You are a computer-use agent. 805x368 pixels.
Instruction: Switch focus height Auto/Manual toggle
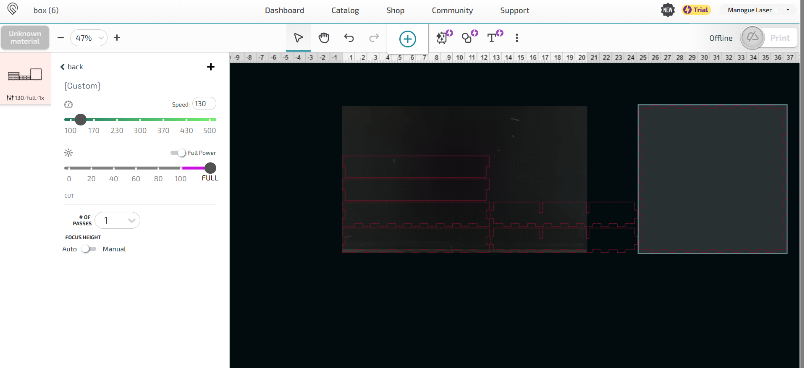(x=89, y=249)
